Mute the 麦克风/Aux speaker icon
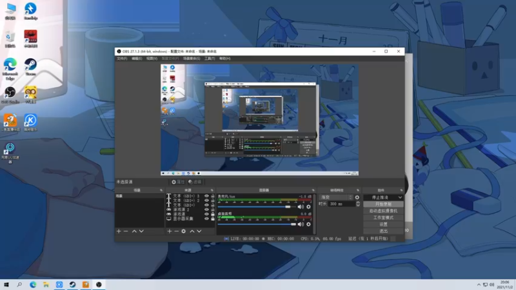The image size is (516, 290). point(301,207)
